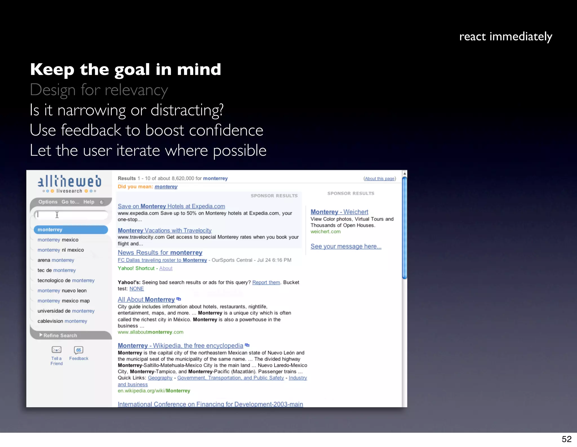Viewport: 577px width, 447px height.
Task: Open the Help menu
Action: tap(88, 202)
